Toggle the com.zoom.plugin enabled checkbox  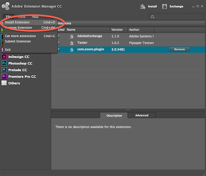click(59, 49)
